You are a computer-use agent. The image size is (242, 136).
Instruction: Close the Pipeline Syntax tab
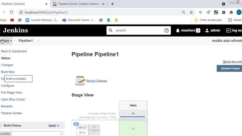click(x=103, y=4)
